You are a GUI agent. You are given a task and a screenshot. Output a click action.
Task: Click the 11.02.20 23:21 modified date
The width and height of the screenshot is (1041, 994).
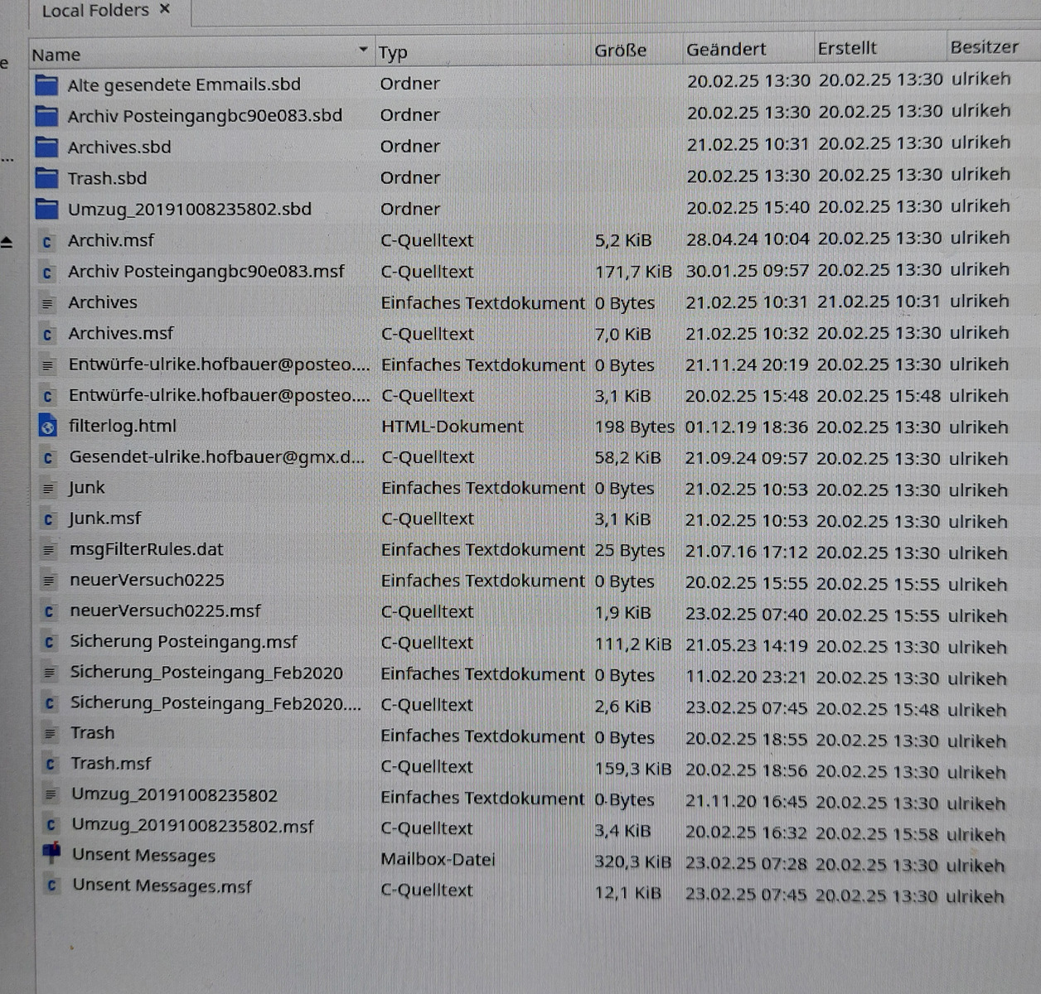(746, 677)
